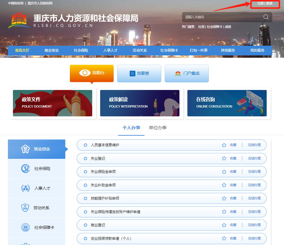Select the circle bullet for 失业保险金申领
The image size is (284, 245).
pyautogui.click(x=85, y=172)
